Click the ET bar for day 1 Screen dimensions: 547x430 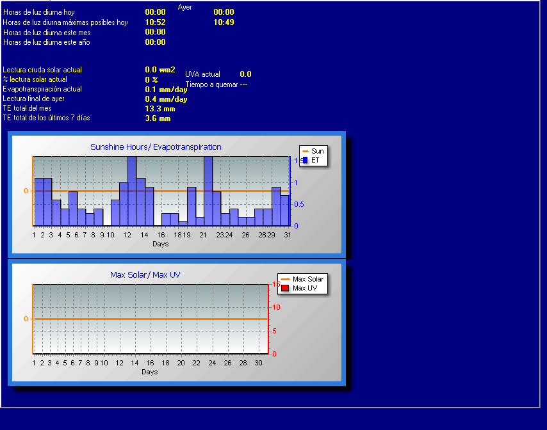click(38, 202)
